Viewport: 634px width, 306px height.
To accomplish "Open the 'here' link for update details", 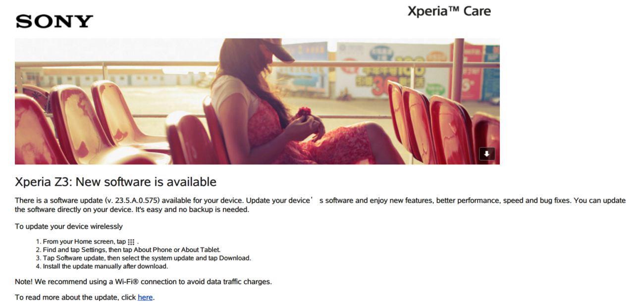I will 145,298.
